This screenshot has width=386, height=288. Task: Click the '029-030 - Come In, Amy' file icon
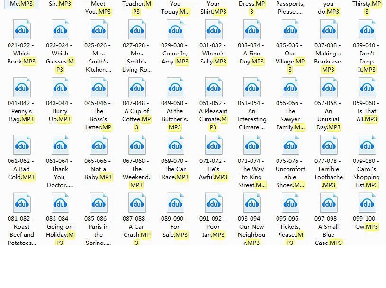pos(175,30)
